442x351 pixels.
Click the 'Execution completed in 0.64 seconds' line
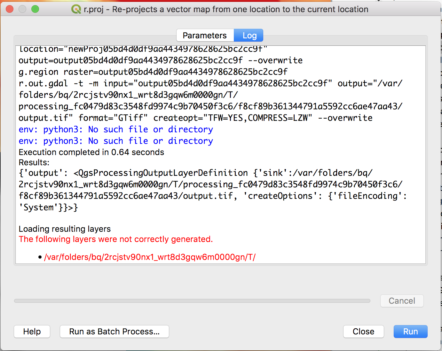[x=91, y=152]
